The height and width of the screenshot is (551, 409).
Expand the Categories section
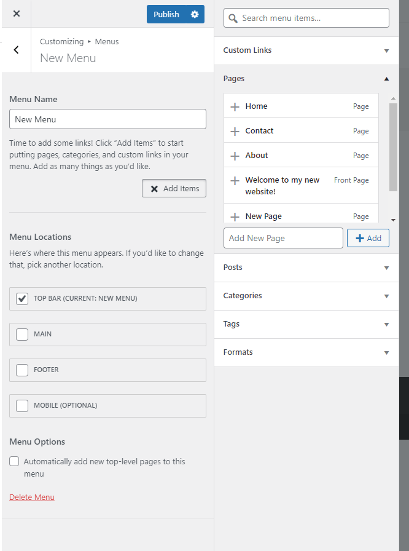coord(306,296)
